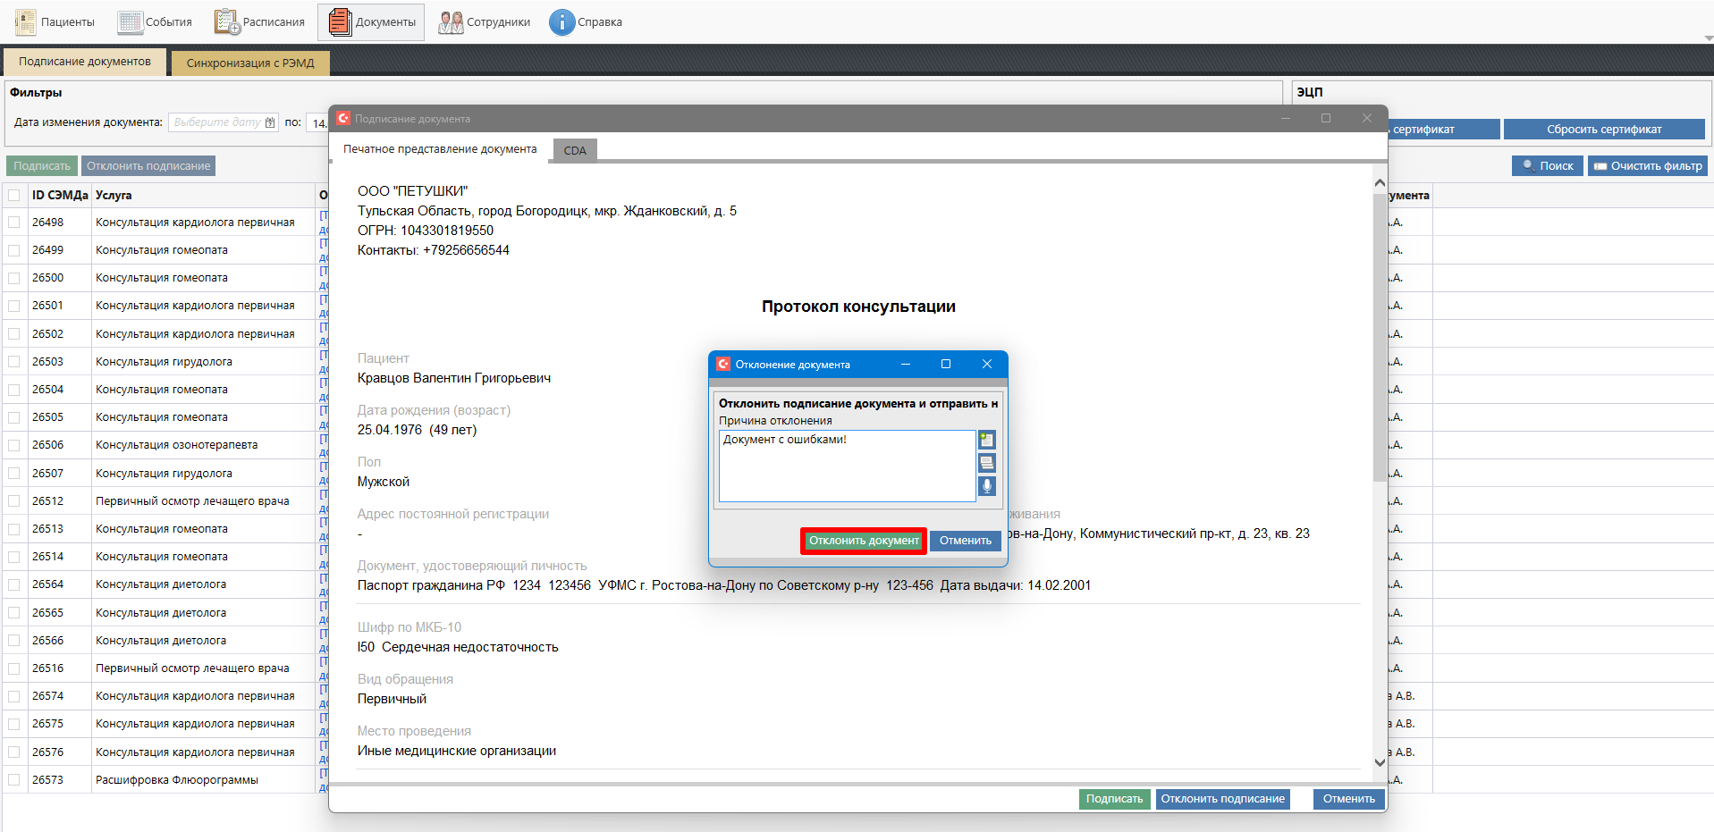Start voice input with microphone icon
Image resolution: width=1714 pixels, height=832 pixels.
pyautogui.click(x=986, y=486)
